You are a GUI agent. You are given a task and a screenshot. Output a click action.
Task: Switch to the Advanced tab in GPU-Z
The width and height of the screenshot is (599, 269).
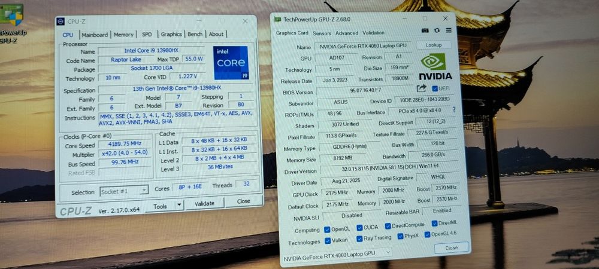pyautogui.click(x=347, y=33)
